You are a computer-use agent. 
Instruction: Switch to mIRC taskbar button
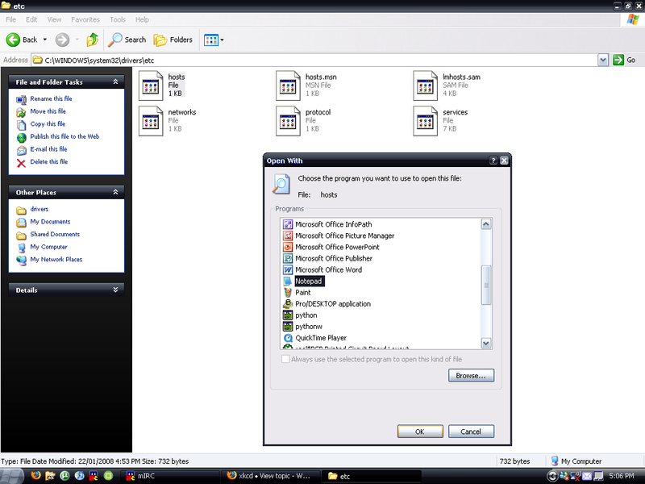click(x=171, y=476)
